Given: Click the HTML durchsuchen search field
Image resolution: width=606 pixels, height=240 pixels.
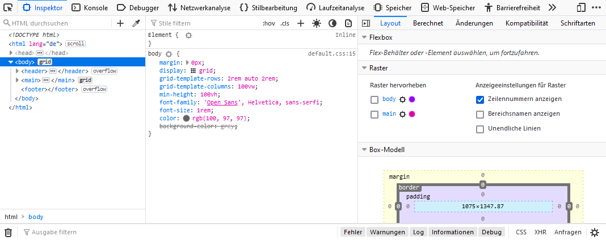Looking at the screenshot, I should click(x=57, y=23).
